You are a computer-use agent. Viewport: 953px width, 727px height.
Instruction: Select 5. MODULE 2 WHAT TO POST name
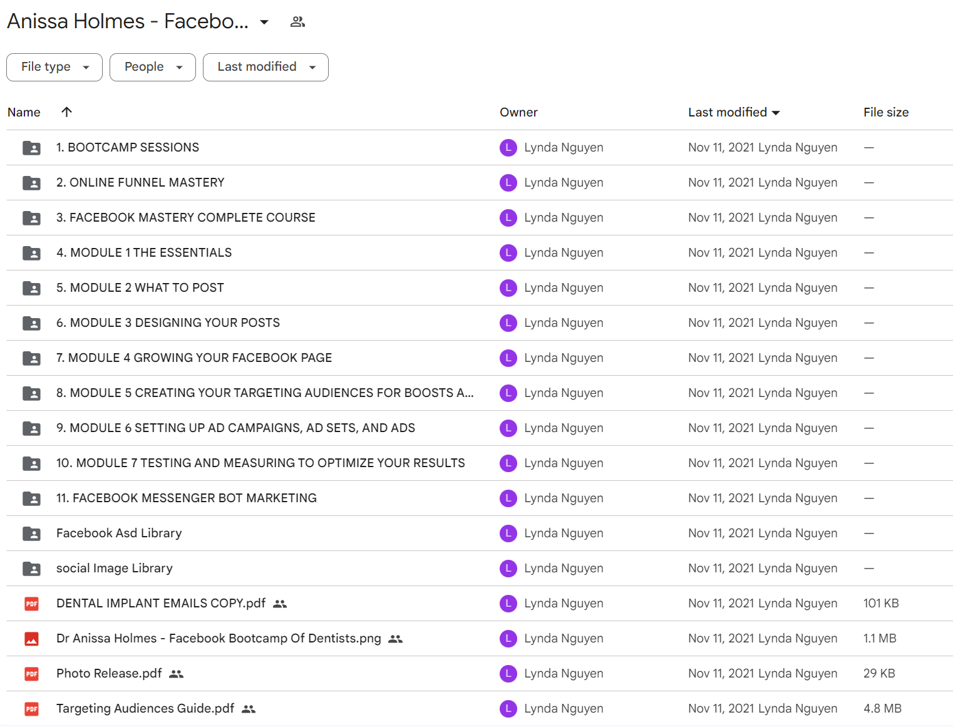point(140,287)
